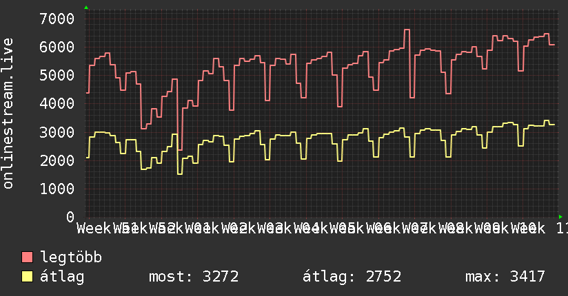Click the 4000 y-axis label
This screenshot has width=568, height=296.
pos(57,103)
